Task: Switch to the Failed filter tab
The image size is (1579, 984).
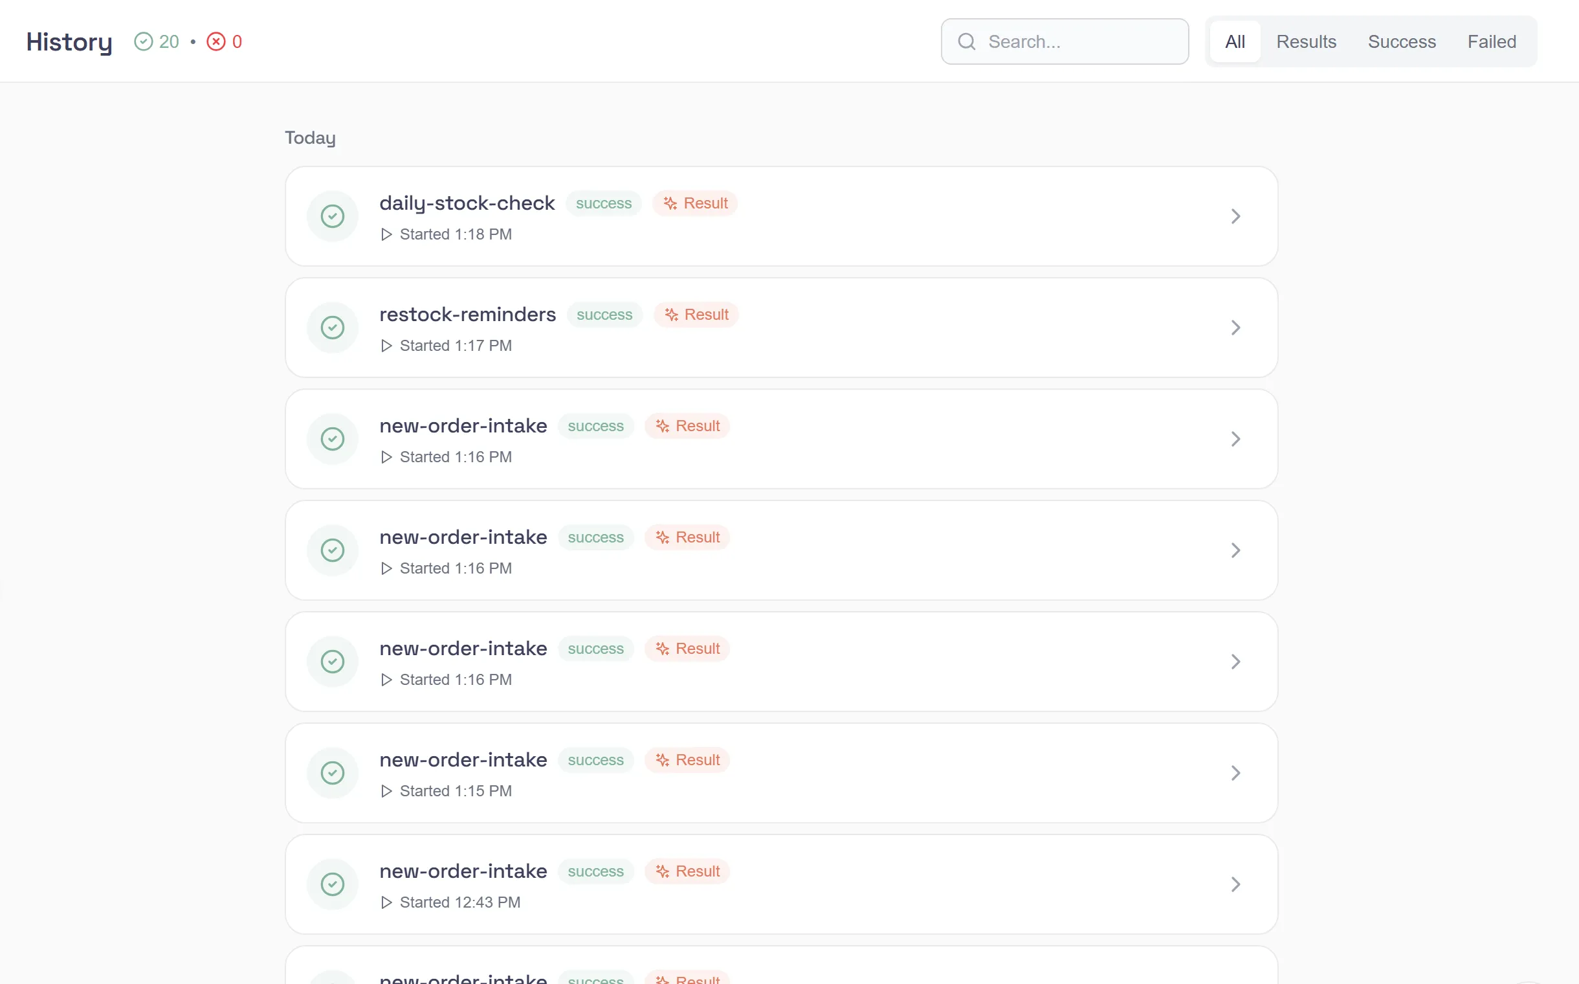Action: [x=1491, y=41]
